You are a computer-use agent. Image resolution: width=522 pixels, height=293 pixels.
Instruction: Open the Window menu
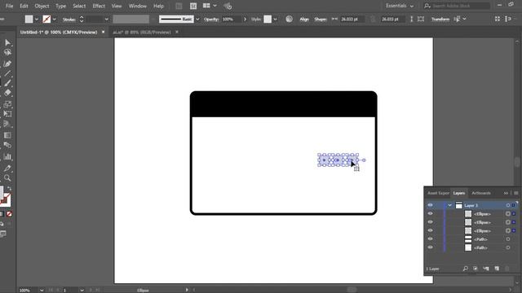coord(138,6)
